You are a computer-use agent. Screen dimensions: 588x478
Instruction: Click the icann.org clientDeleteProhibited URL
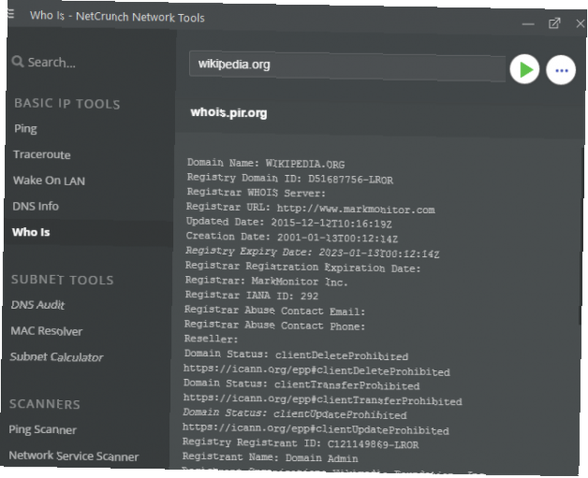tap(316, 370)
